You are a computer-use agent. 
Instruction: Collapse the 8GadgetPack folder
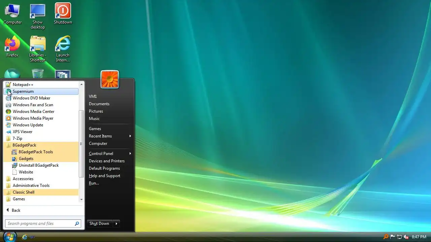(x=41, y=145)
